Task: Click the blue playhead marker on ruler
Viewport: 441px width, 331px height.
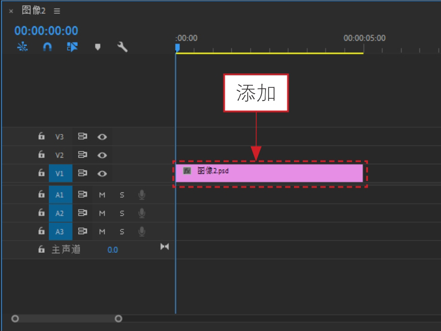Action: 177,48
